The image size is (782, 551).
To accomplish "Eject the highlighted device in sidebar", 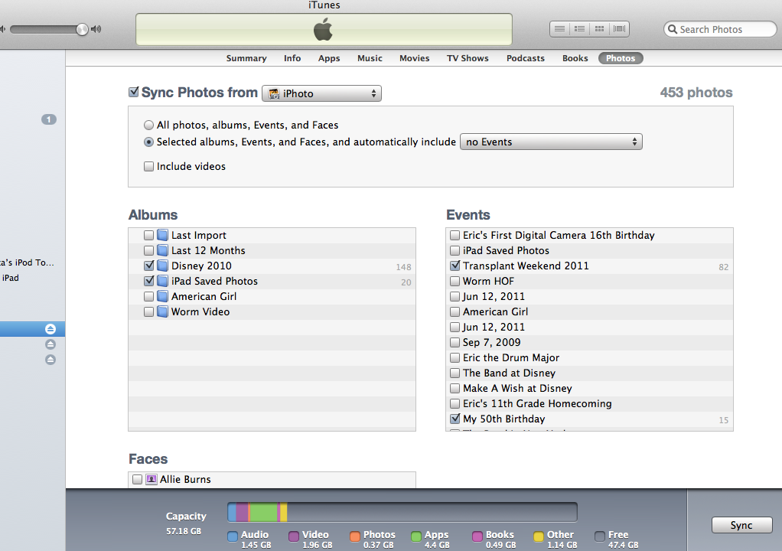I will [51, 329].
